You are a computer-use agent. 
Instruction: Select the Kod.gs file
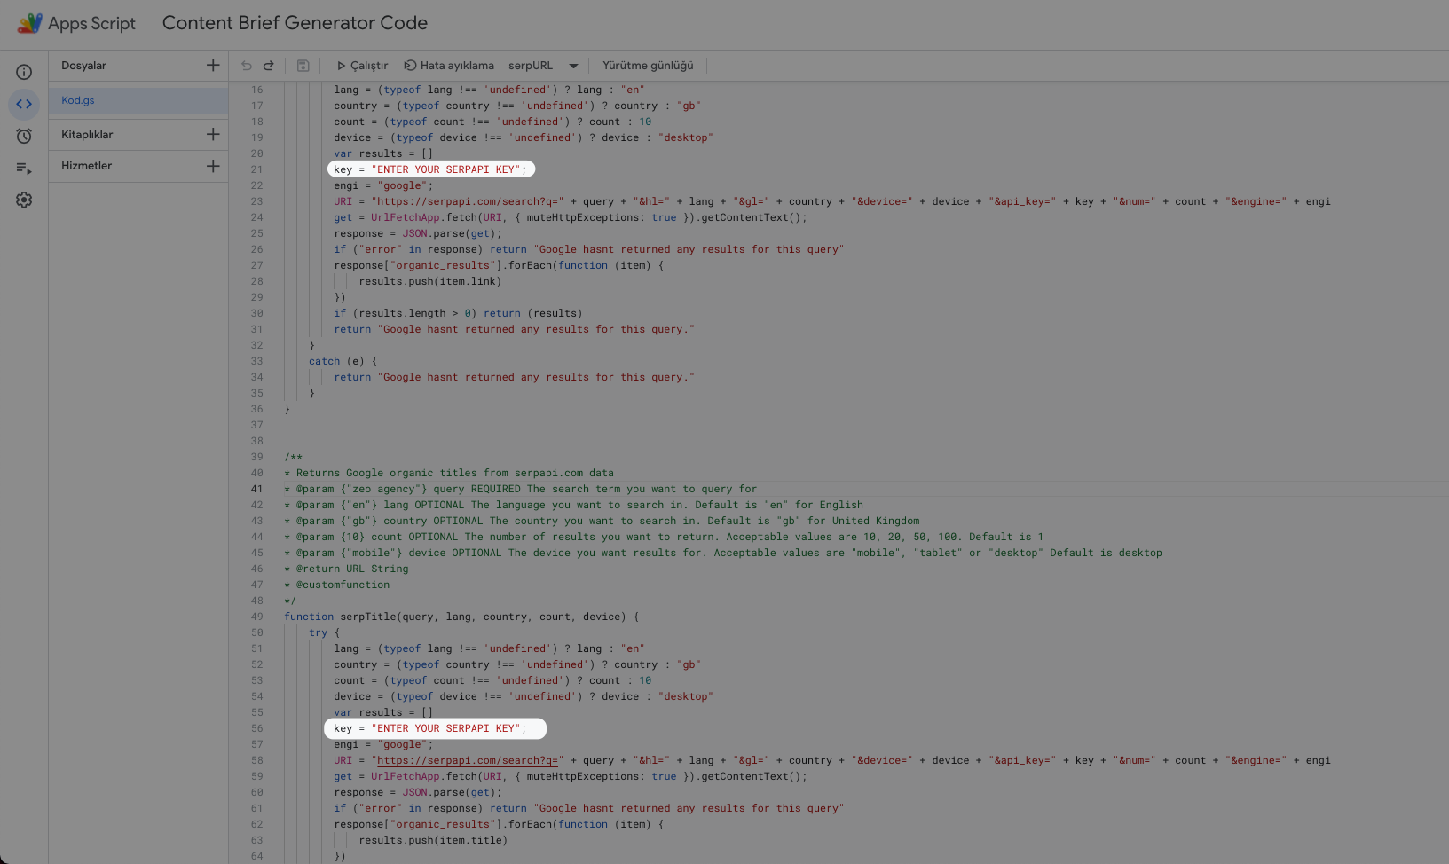138,100
